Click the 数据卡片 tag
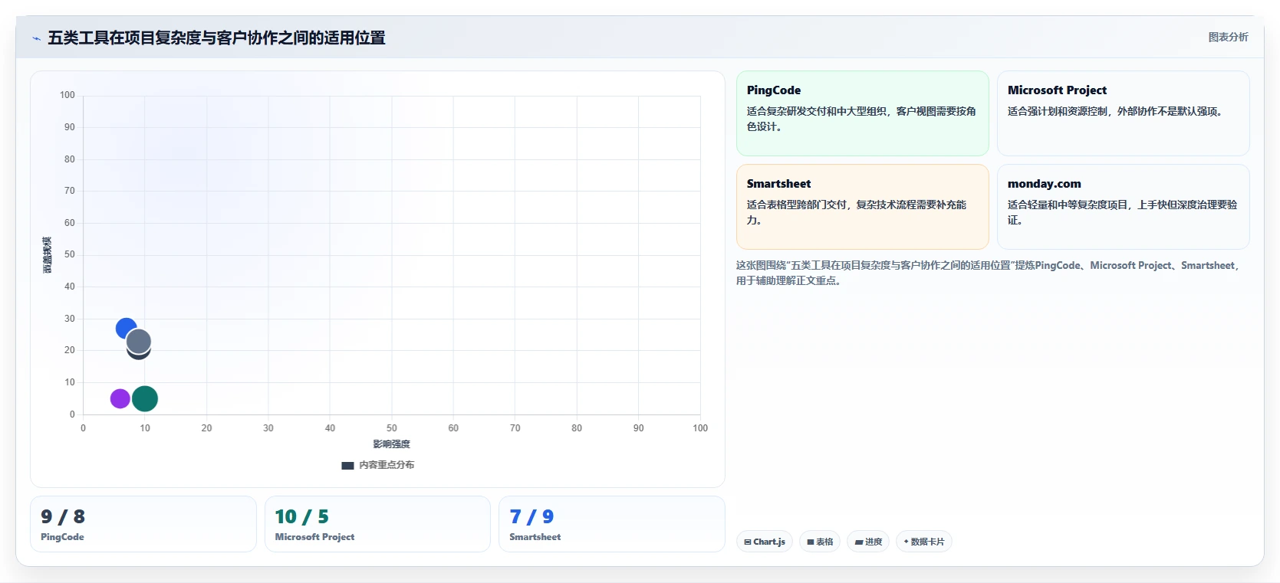Viewport: 1280px width, 583px height. click(x=923, y=542)
